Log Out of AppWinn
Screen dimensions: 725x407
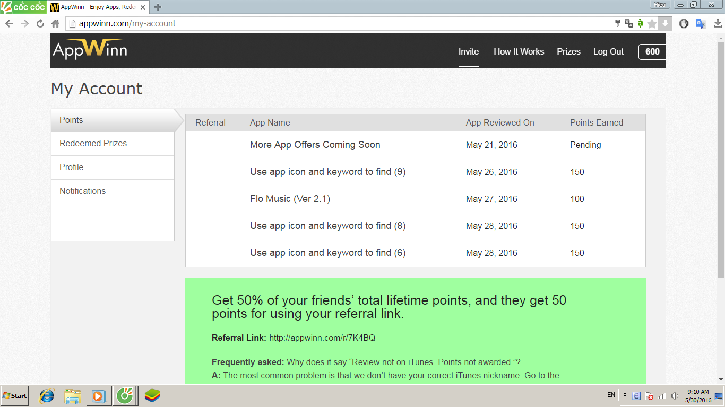(x=608, y=51)
